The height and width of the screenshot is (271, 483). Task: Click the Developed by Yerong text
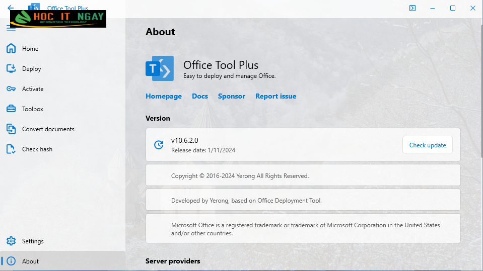point(246,201)
